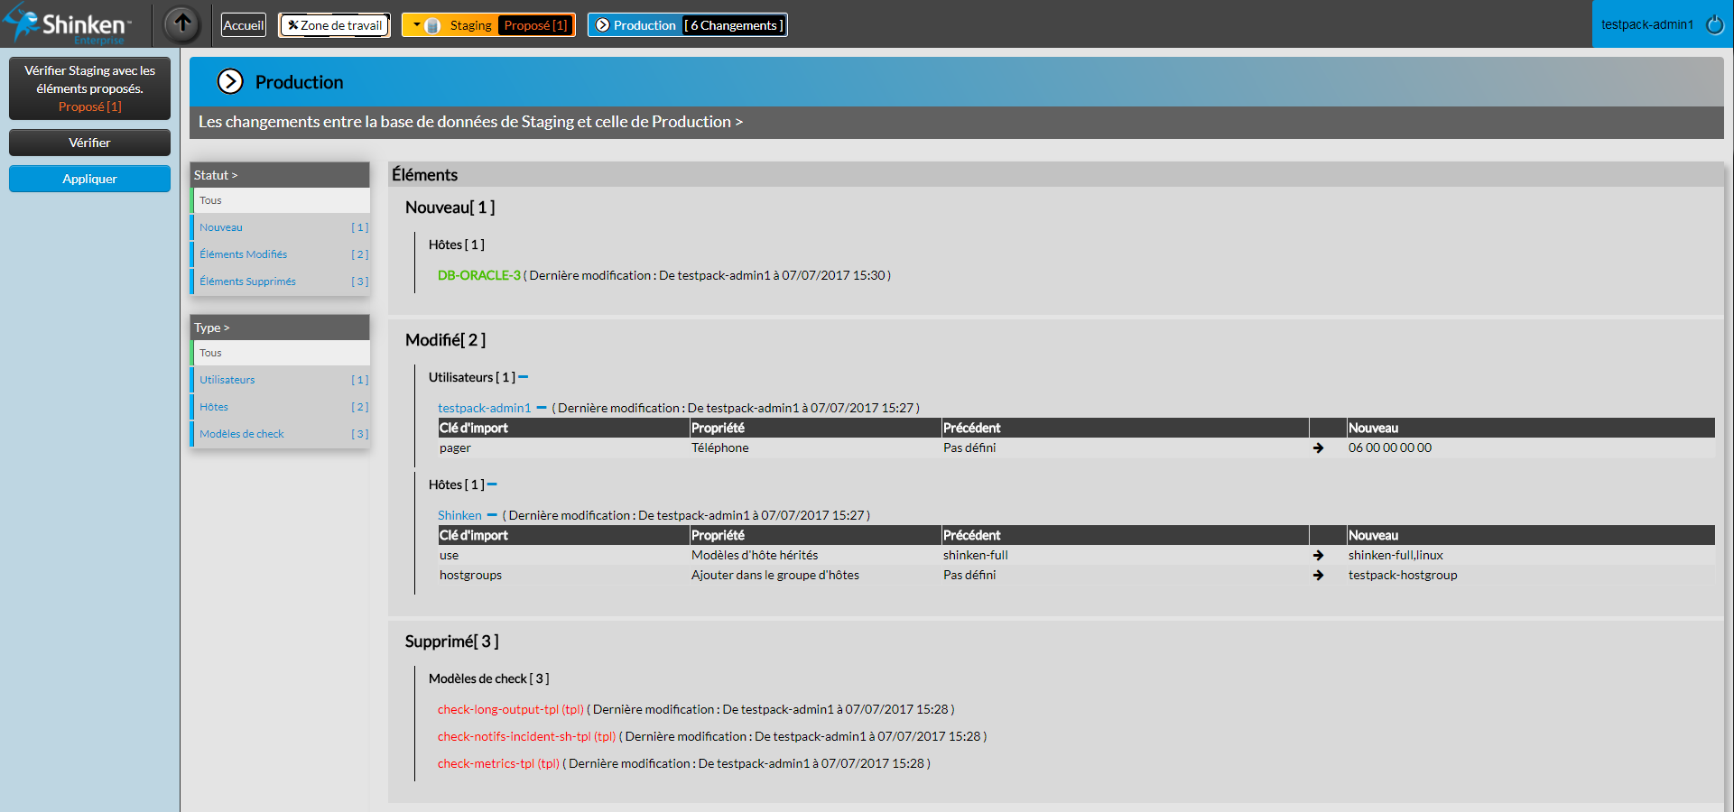Filter type by Modèles de check
This screenshot has width=1734, height=812.
[242, 434]
